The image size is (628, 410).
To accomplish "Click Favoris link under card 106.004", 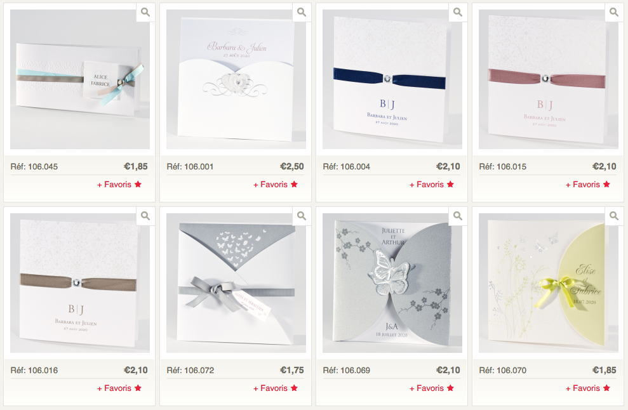I will coord(432,185).
